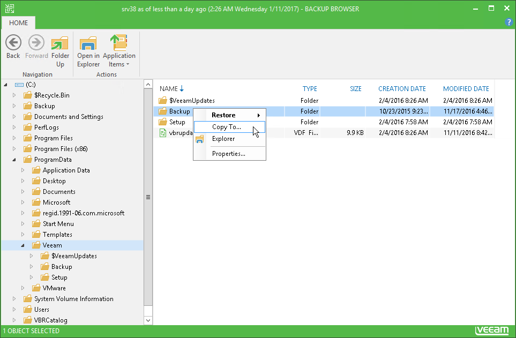
Task: Click the Backup folder icon in file list
Action: 162,111
